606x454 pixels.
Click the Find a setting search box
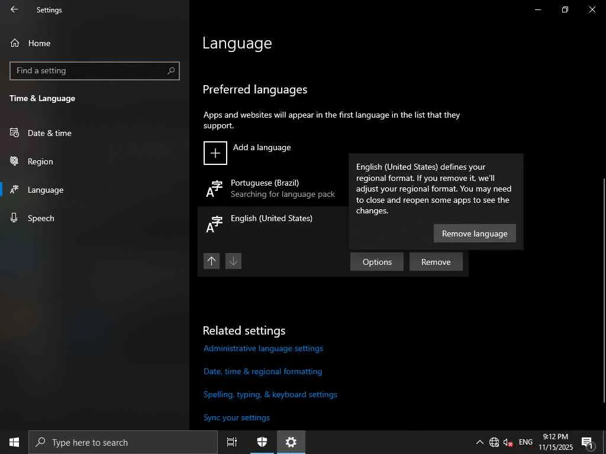coord(94,71)
